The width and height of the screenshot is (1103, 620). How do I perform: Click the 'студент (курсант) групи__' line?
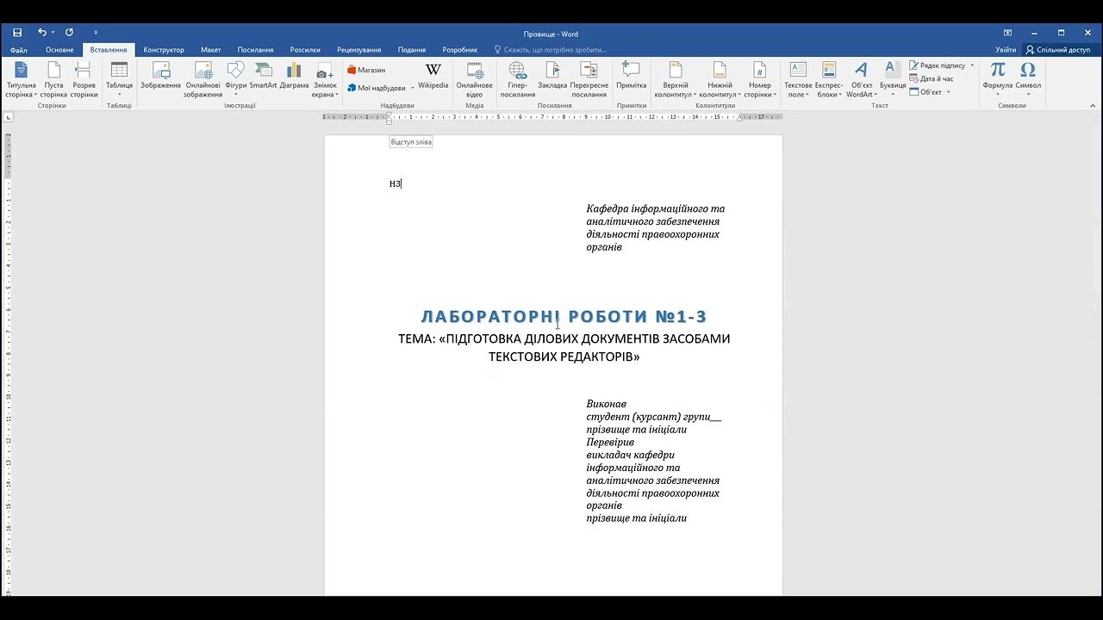[653, 417]
